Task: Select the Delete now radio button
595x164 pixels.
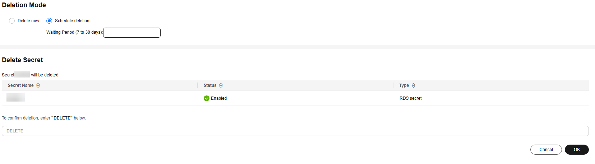Action: (x=12, y=21)
